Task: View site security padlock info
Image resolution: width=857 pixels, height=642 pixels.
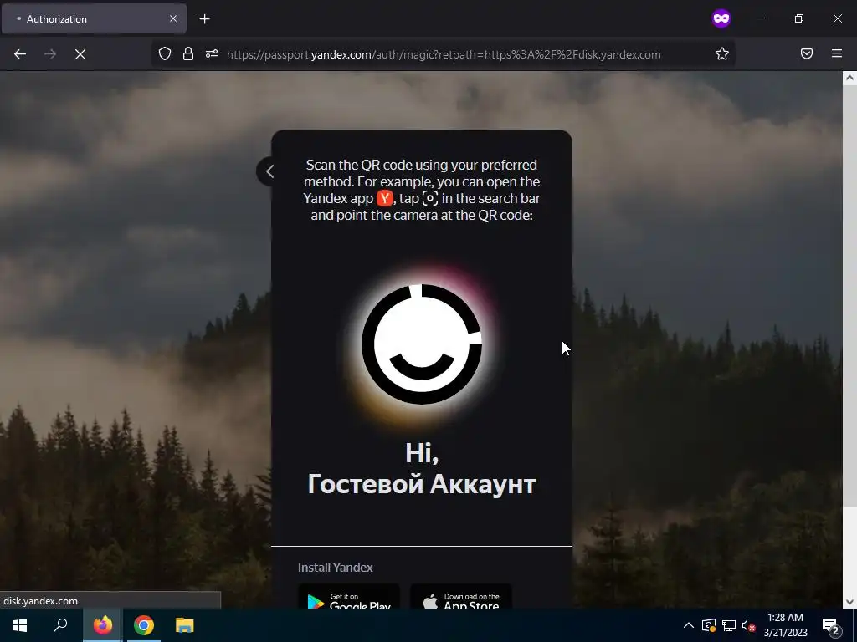Action: click(x=188, y=53)
